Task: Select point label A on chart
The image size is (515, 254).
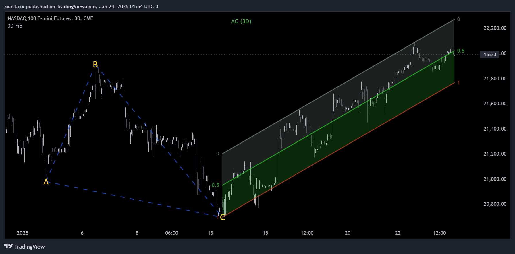Action: tap(46, 182)
